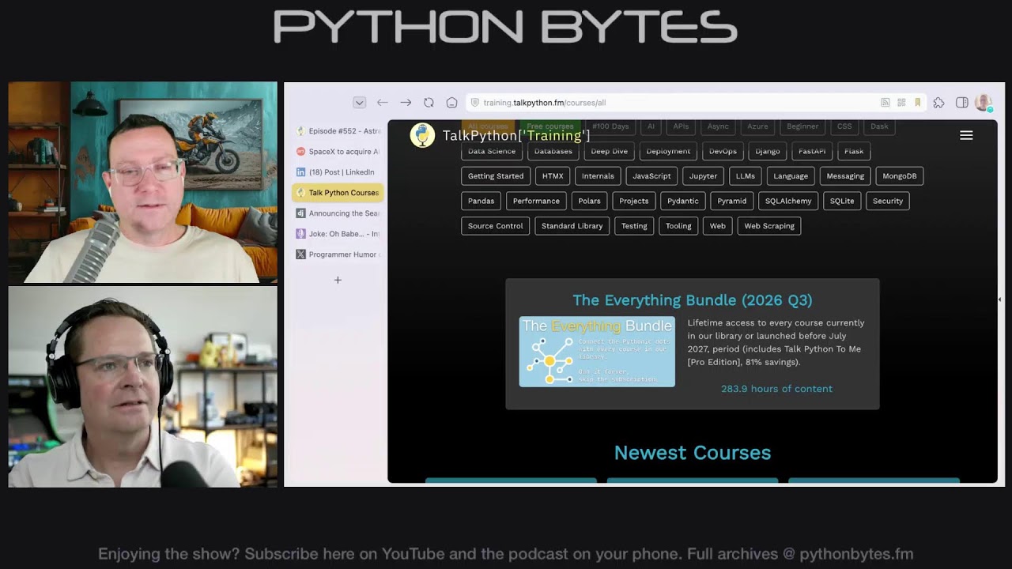1012x569 pixels.
Task: Filter courses by Source Control tag
Action: pyautogui.click(x=496, y=226)
